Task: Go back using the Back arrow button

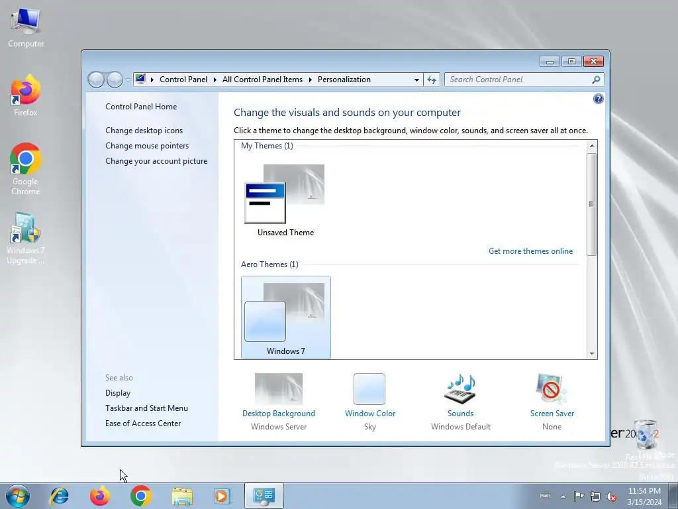Action: [x=96, y=80]
